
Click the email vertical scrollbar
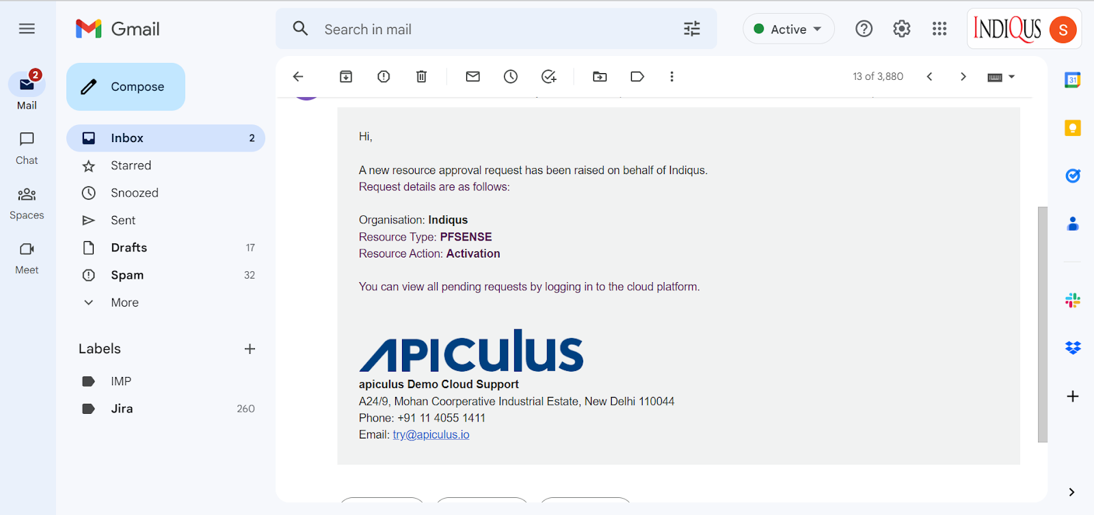pos(1042,324)
